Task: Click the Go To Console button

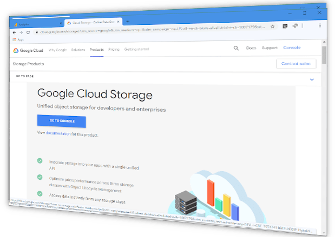Action: coord(62,121)
